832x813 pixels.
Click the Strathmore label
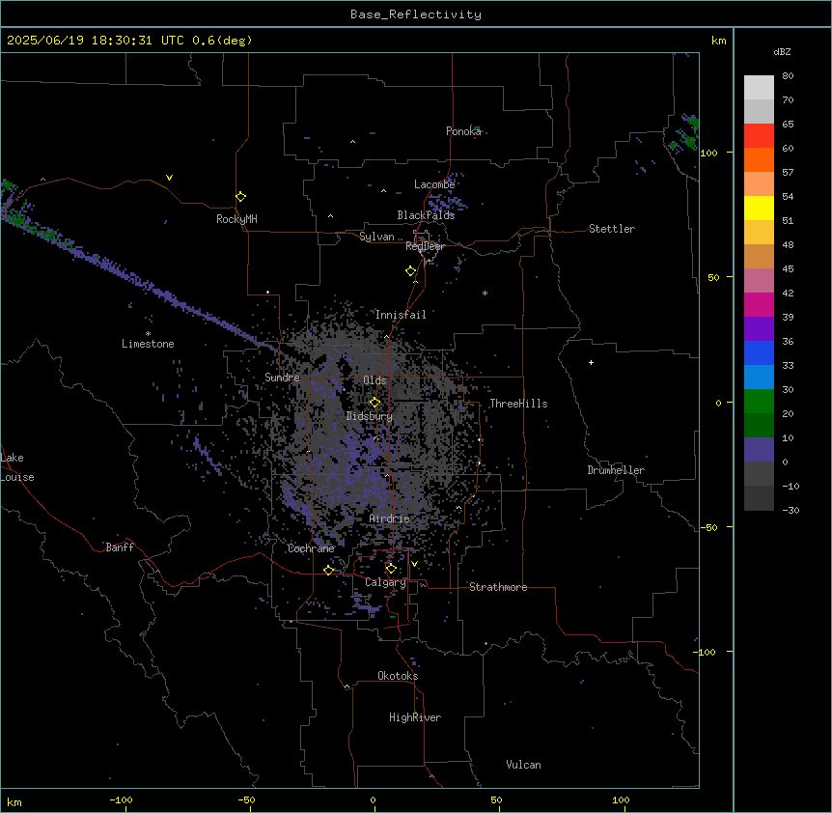[498, 587]
